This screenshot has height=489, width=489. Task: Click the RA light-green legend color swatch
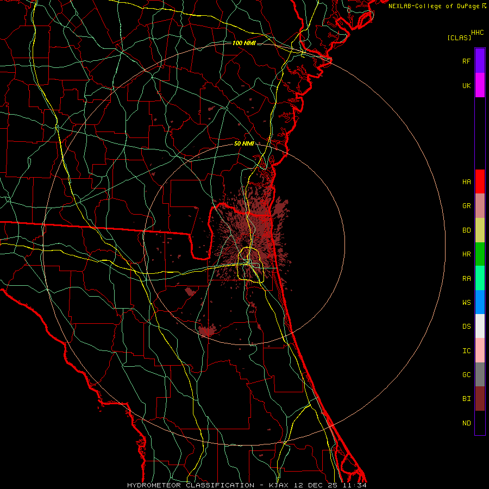tap(480, 278)
